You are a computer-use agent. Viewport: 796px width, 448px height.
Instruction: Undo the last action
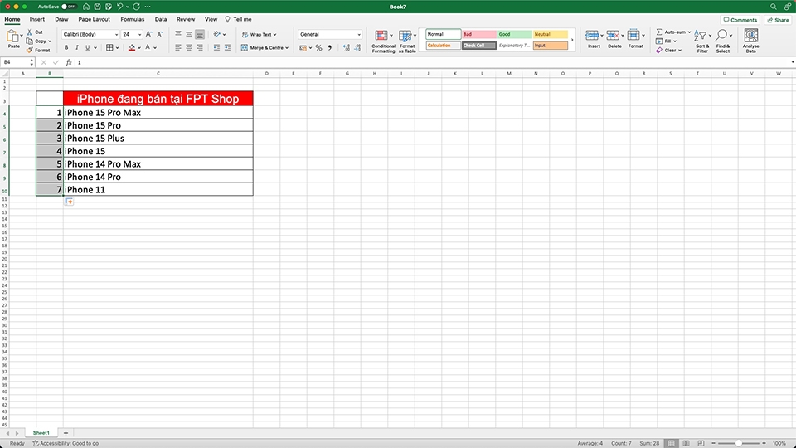[119, 7]
